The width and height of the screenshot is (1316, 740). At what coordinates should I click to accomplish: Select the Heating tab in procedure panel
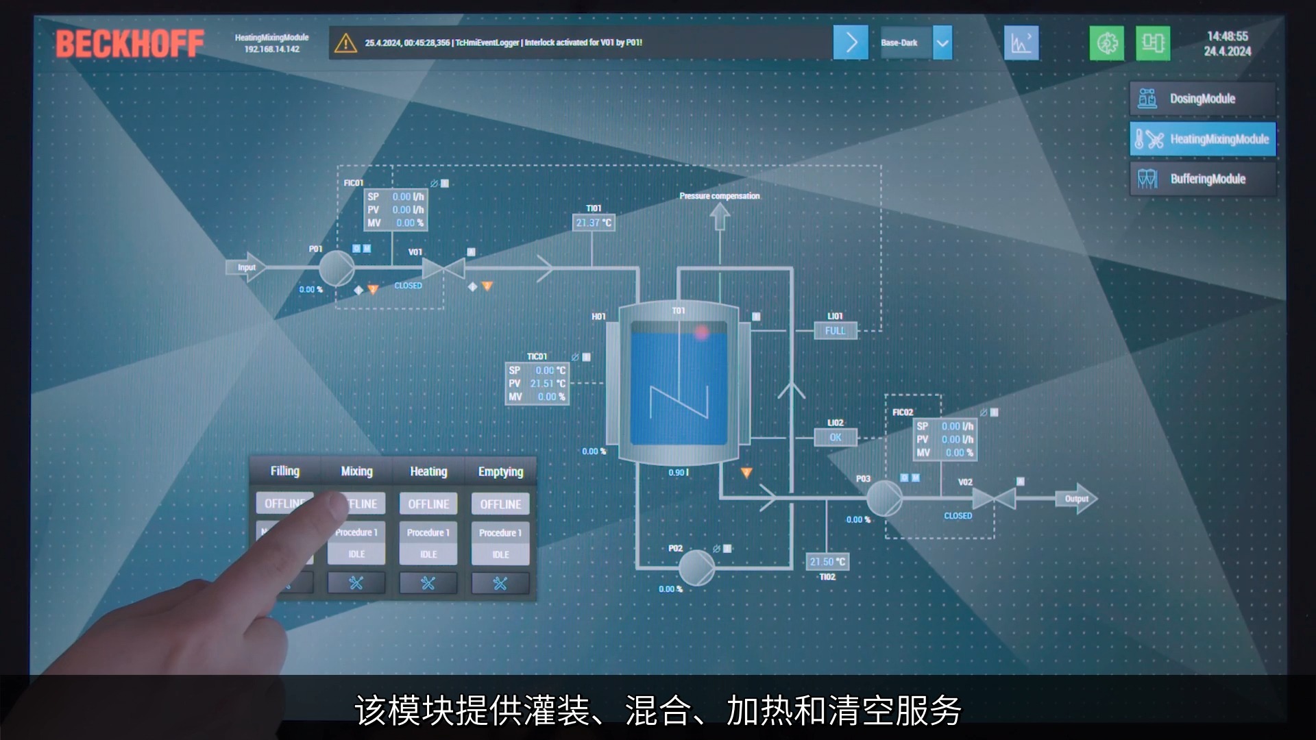(428, 471)
